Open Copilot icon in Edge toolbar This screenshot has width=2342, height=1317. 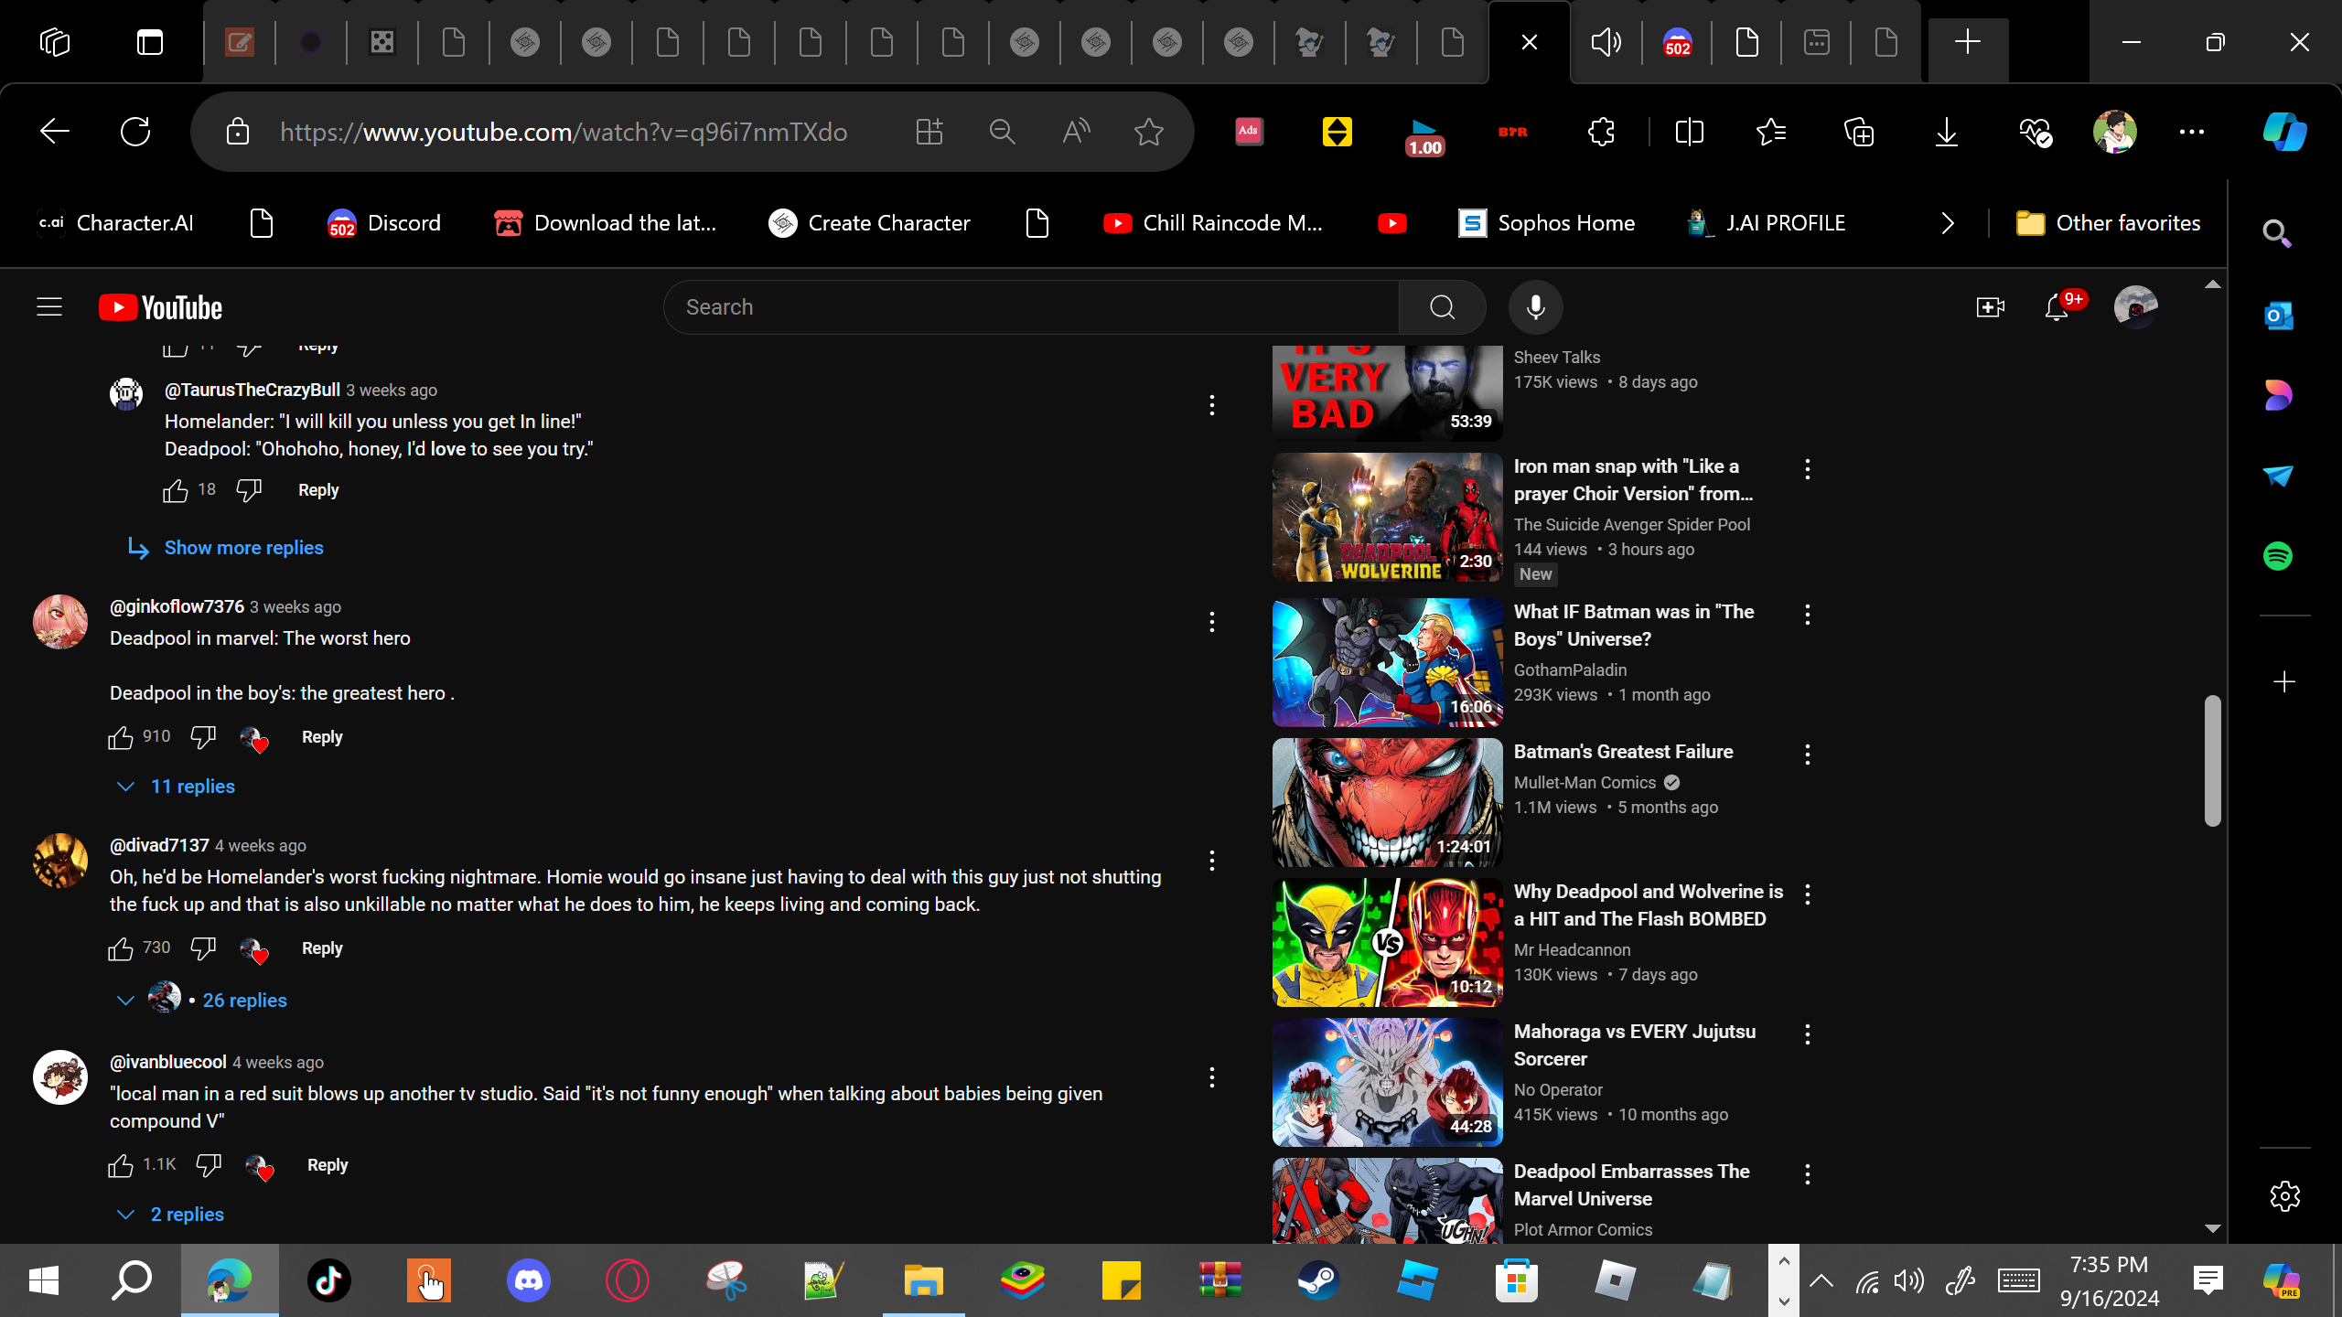tap(2284, 132)
